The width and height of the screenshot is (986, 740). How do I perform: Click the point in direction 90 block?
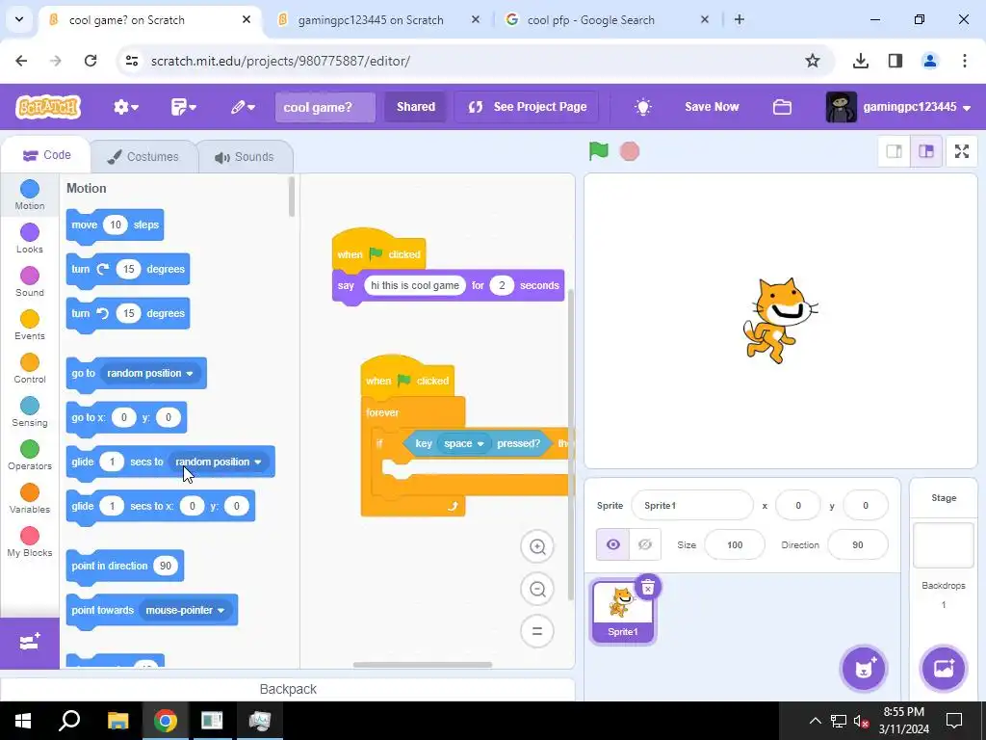(125, 567)
